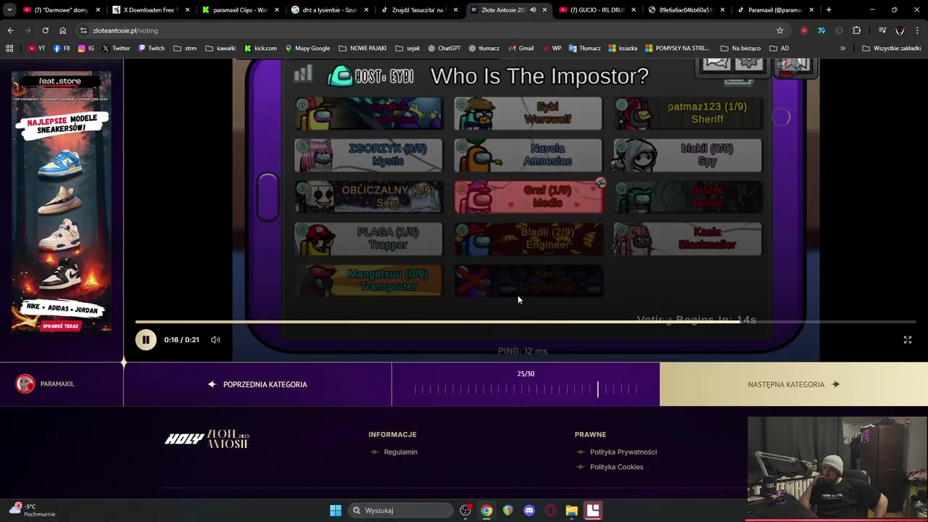Viewport: 928px width, 522px height.
Task: Select the Graf Medic player card
Action: click(529, 197)
